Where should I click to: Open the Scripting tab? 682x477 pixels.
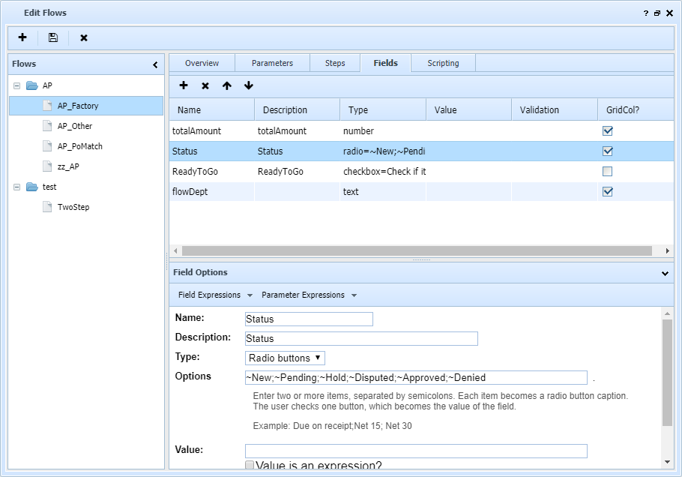click(x=443, y=63)
